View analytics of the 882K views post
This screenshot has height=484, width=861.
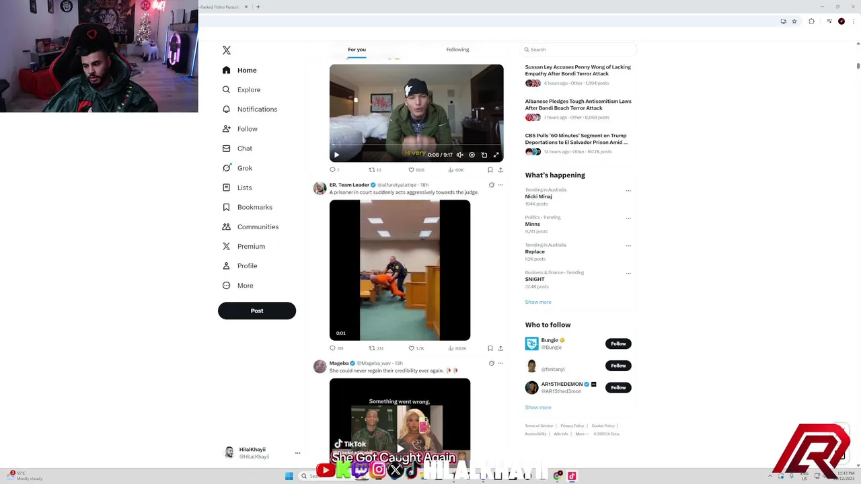pyautogui.click(x=457, y=348)
